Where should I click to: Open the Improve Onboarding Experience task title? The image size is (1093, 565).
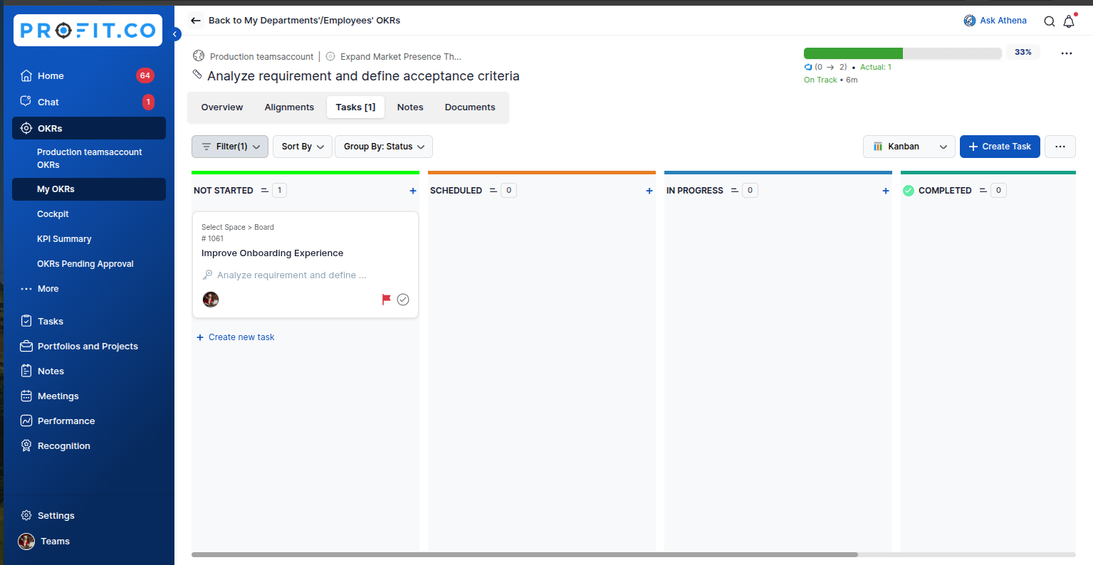pyautogui.click(x=273, y=253)
